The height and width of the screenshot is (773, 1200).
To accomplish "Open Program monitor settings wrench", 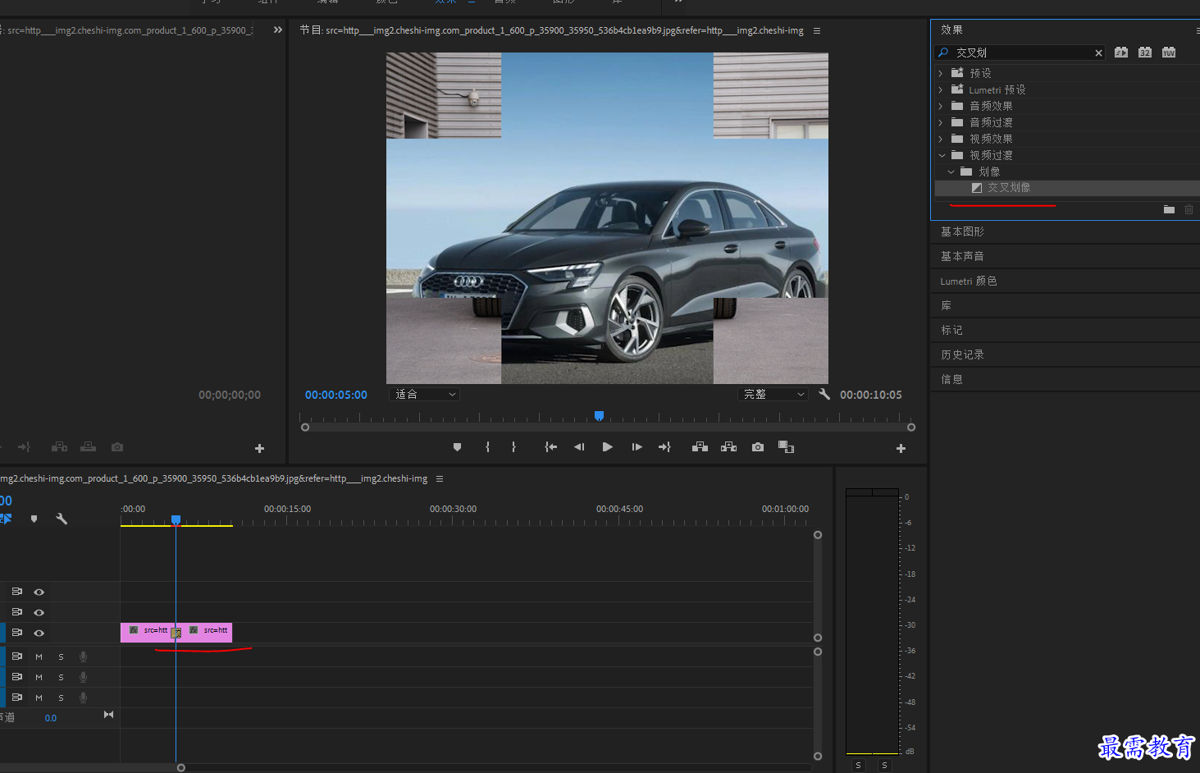I will tap(824, 394).
